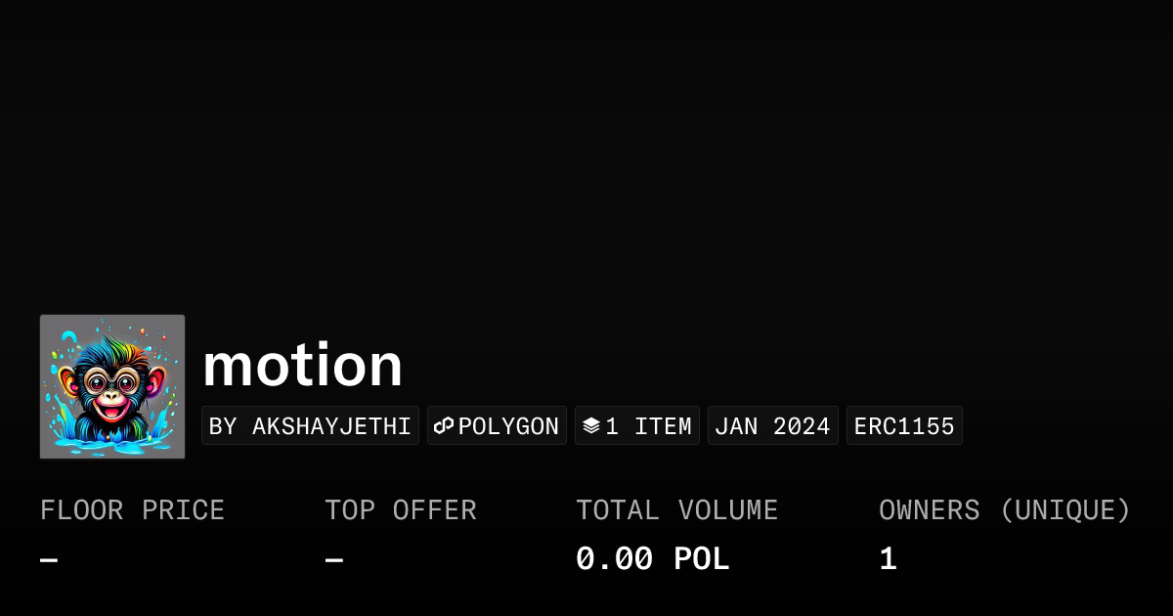1173x616 pixels.
Task: Click the POL currency unit text
Action: (701, 559)
